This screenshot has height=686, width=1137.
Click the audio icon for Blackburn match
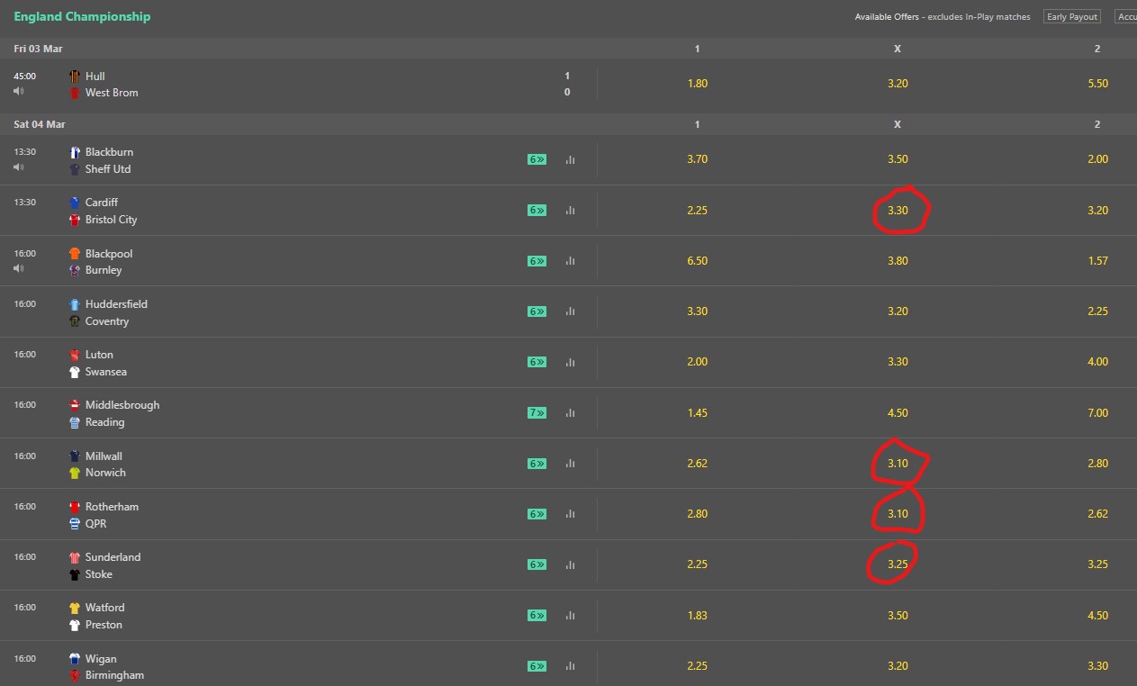pos(19,167)
